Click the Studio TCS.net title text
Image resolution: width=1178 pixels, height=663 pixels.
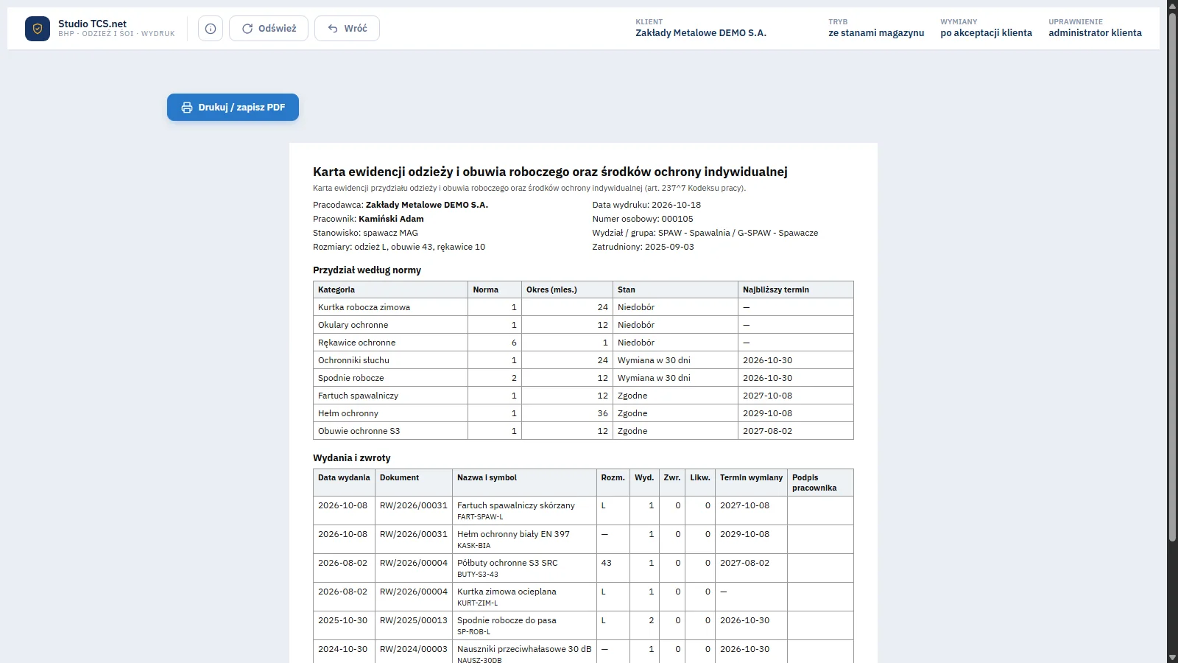[x=92, y=24]
